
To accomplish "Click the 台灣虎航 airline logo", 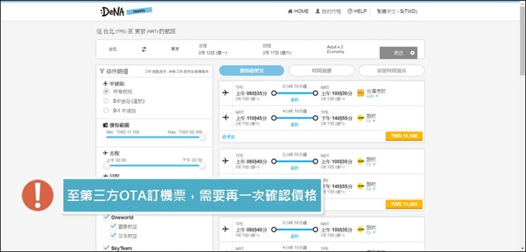I will coord(361,93).
